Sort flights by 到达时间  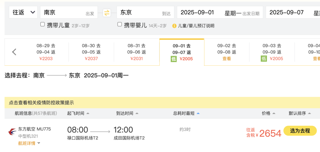125,113
